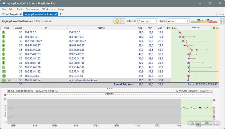Select the login.p1.worldoftanks.eu tab
Image resolution: width=225 pixels, height=129 pixels.
click(x=39, y=14)
